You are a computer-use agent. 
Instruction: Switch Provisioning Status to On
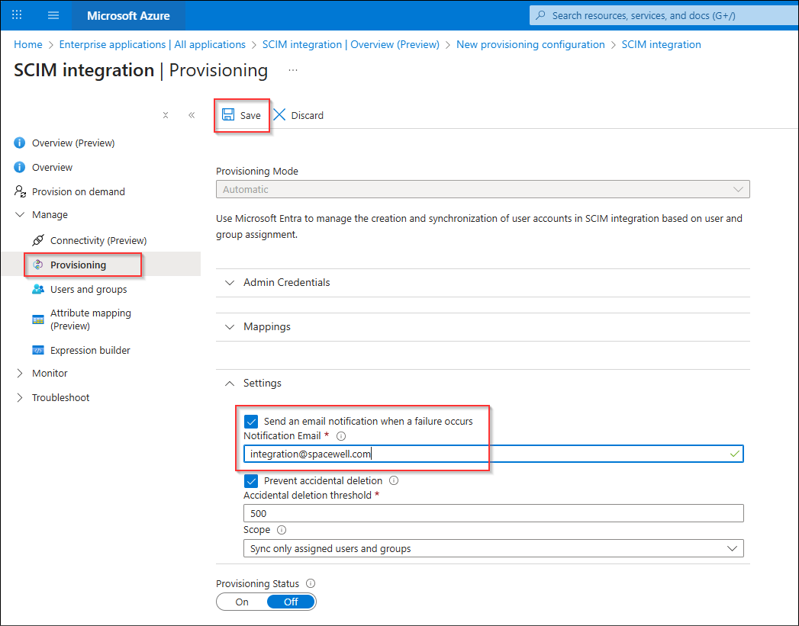tap(242, 602)
